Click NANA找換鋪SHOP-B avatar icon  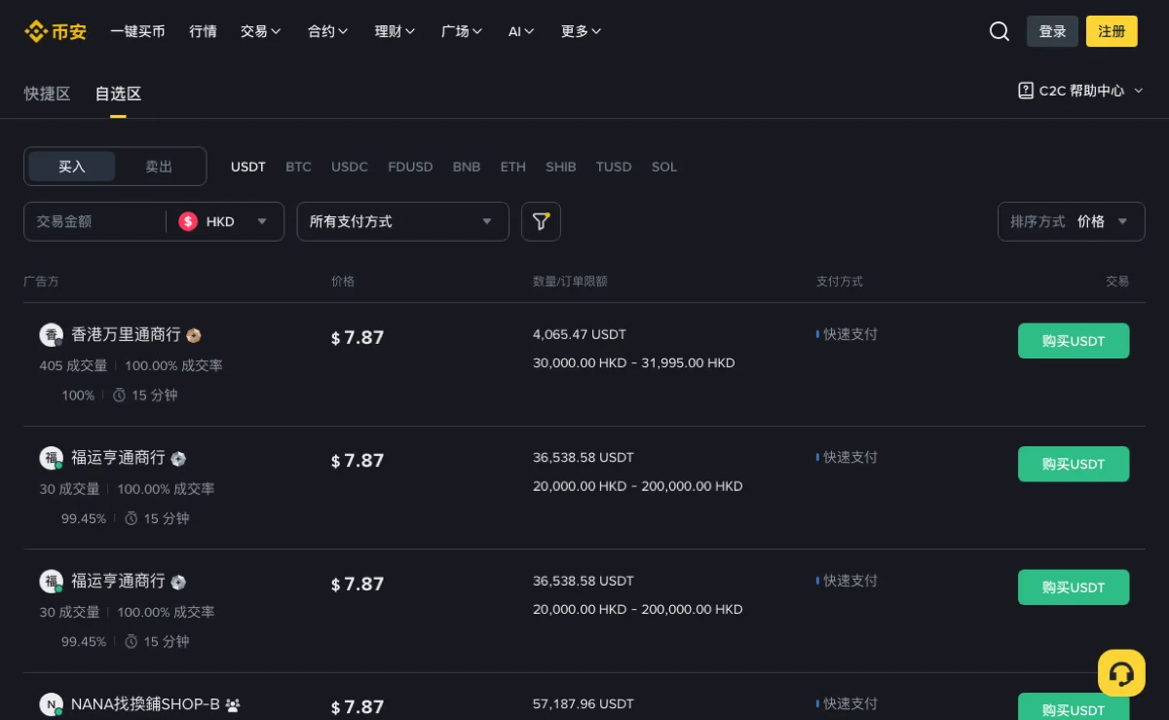[x=52, y=704]
